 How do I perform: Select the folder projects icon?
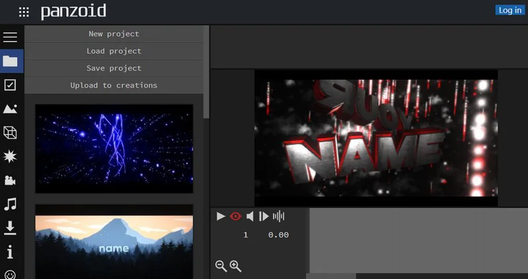[x=10, y=61]
